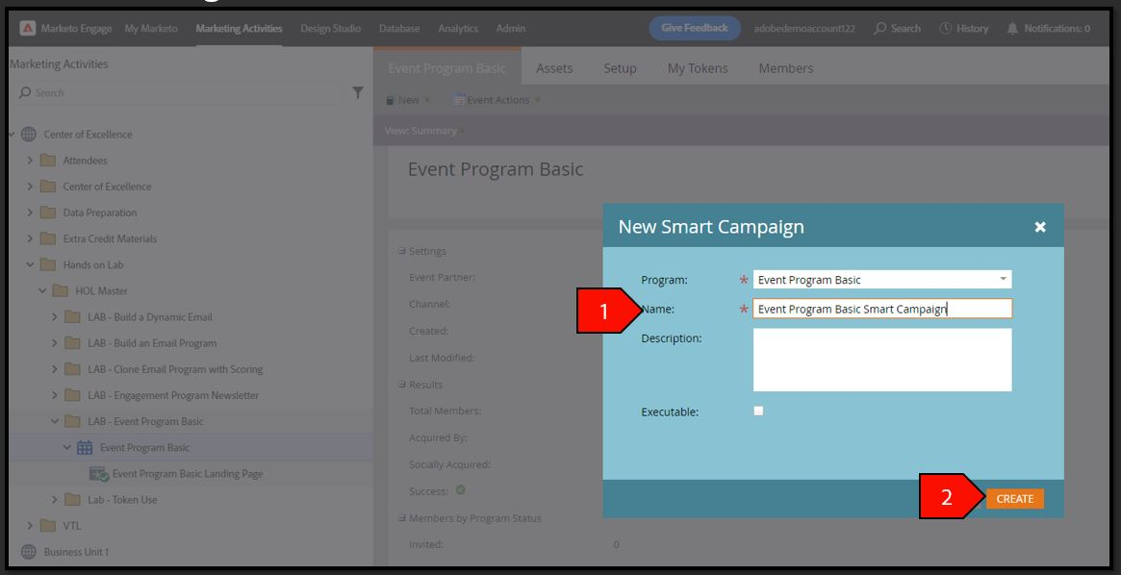Close the New Smart Campaign dialog
Screen dimensions: 1121x575
pos(1040,227)
